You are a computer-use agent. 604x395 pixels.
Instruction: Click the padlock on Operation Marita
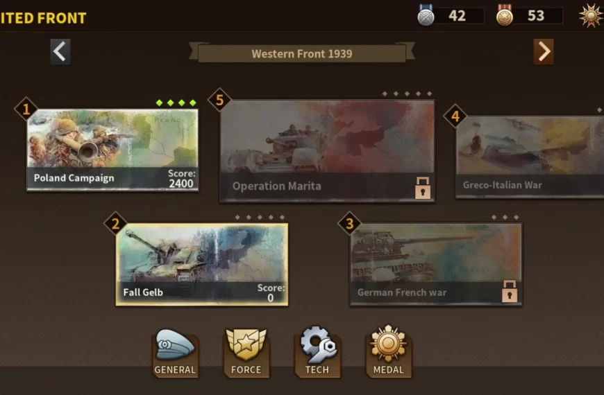(x=423, y=188)
